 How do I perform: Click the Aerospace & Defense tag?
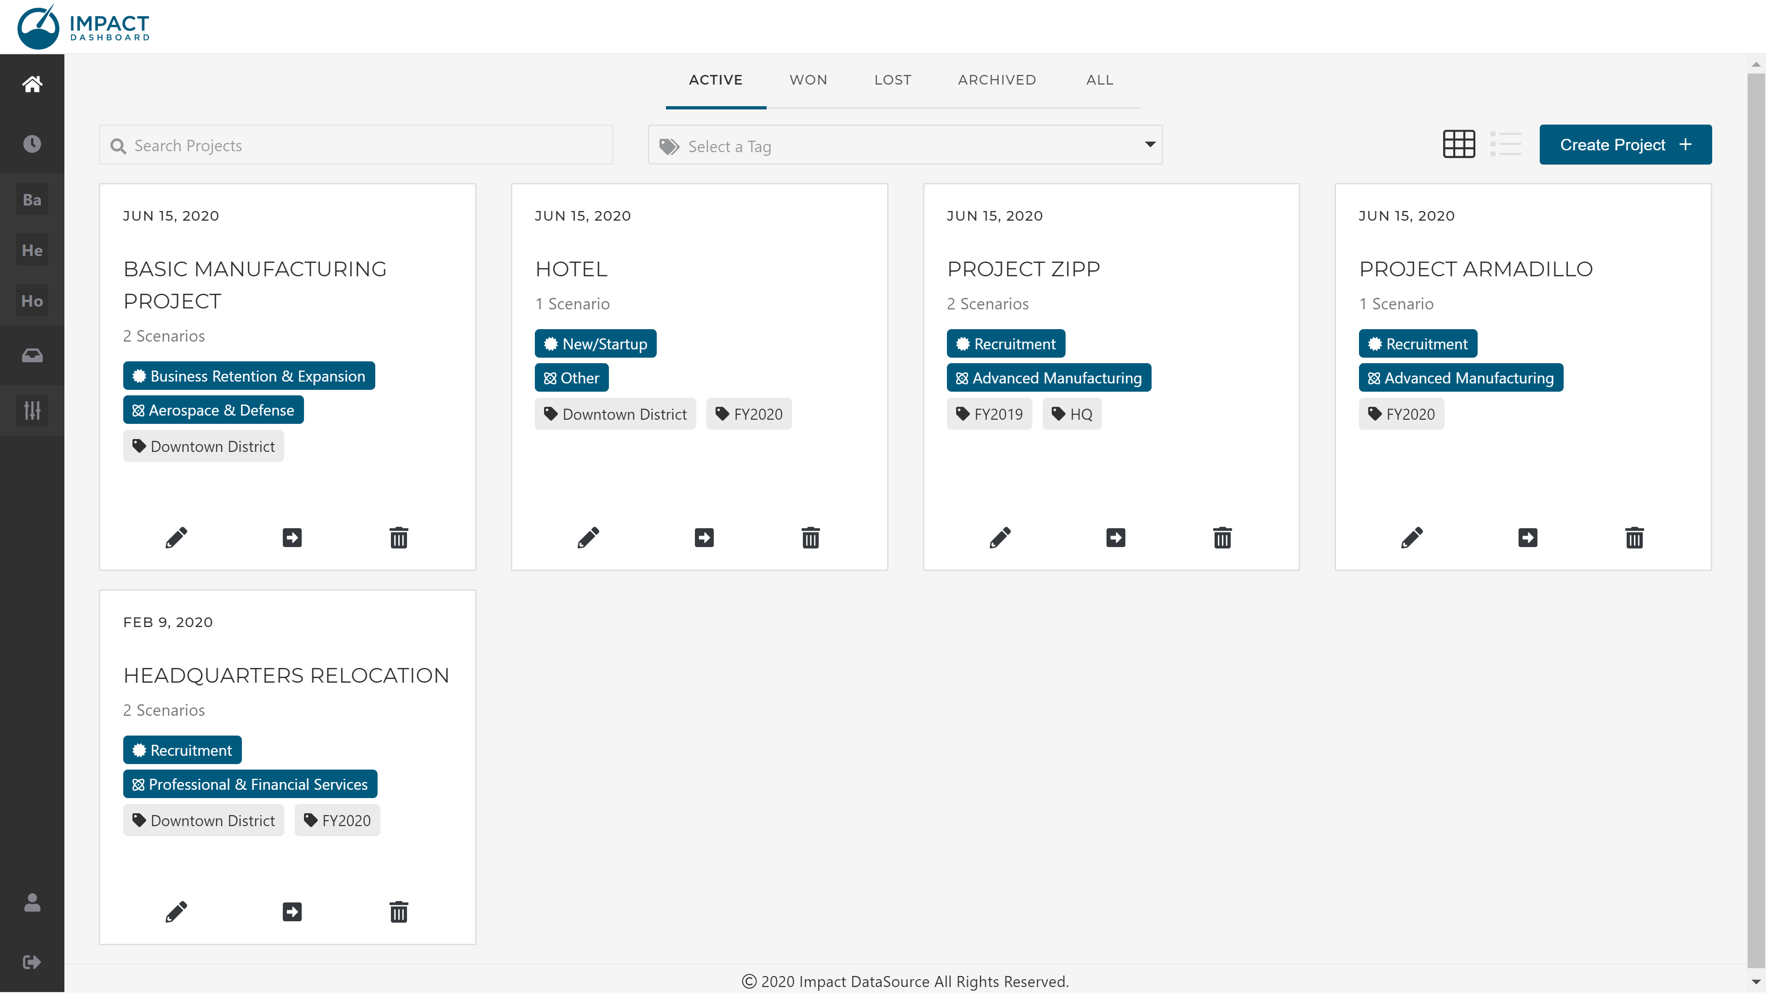coord(213,410)
